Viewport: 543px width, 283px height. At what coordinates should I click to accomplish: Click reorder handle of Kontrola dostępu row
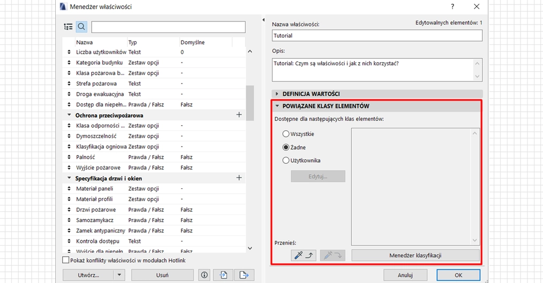[69, 241]
